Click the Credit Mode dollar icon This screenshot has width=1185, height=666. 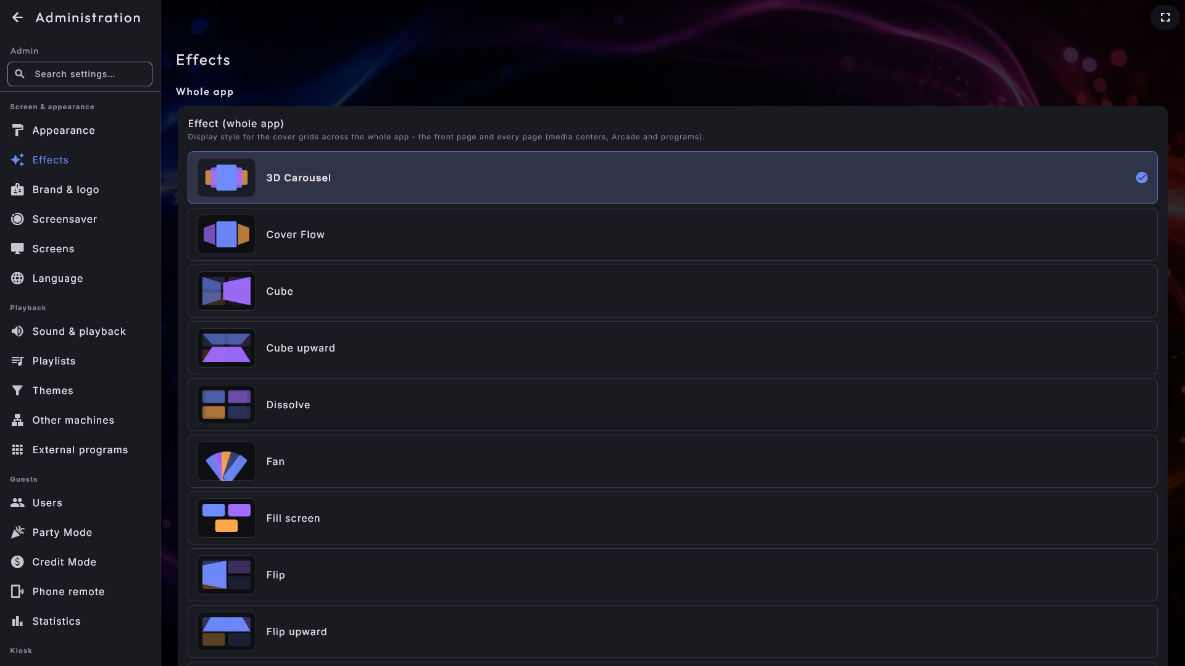click(17, 562)
